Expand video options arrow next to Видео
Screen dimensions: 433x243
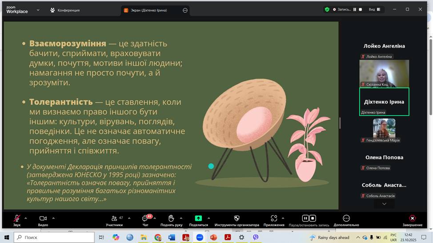coord(53,218)
